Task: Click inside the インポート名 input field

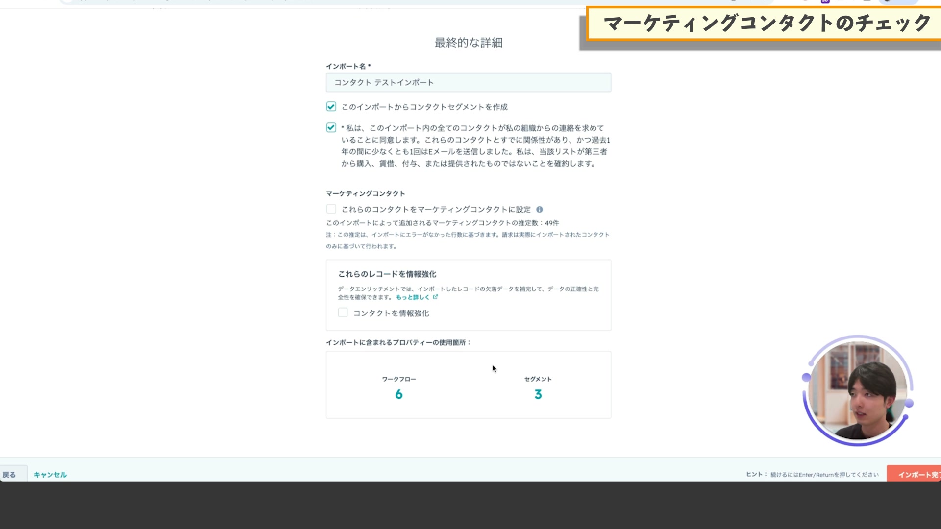Action: [x=468, y=82]
